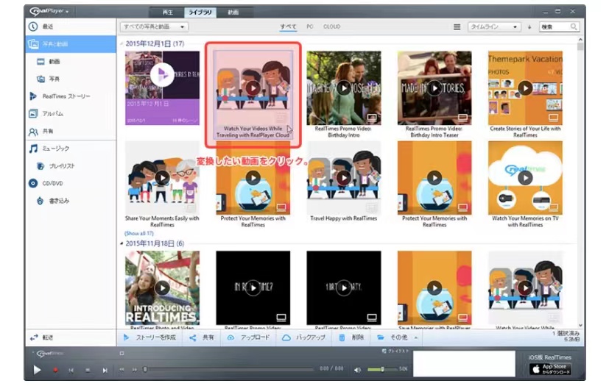Open the RealPlayer logo menu

click(49, 11)
